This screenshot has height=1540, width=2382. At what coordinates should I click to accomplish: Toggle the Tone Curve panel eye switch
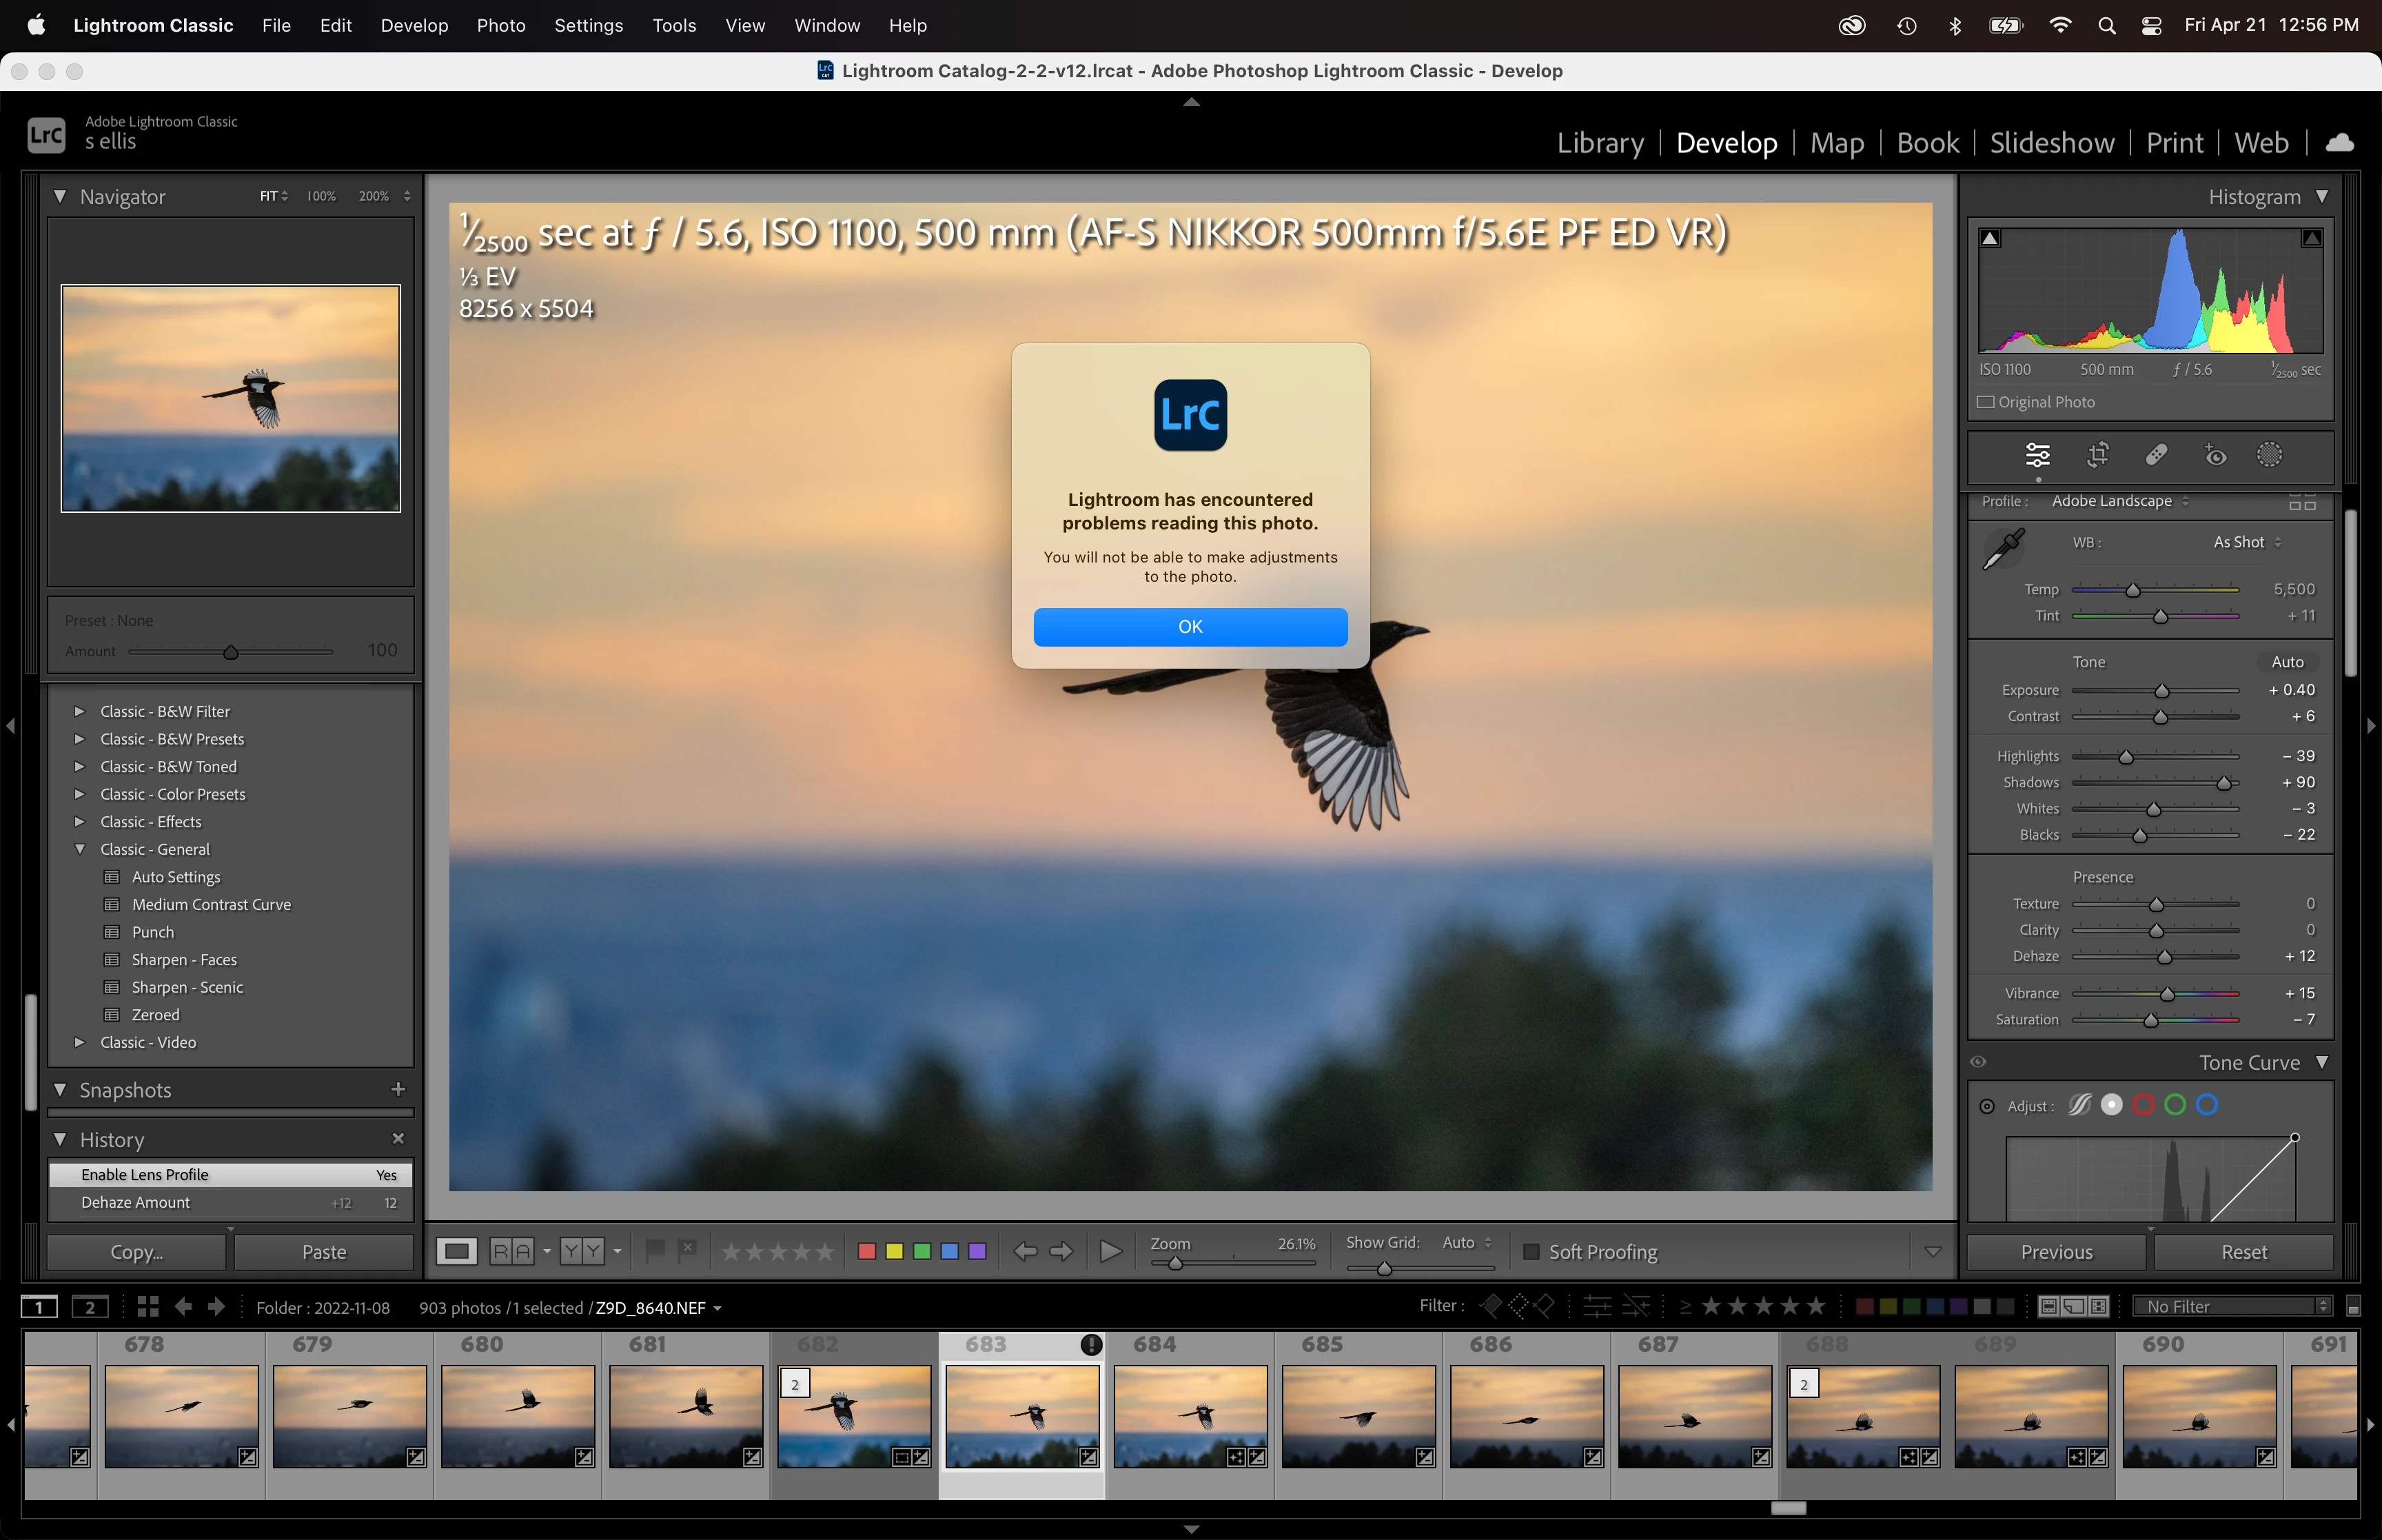(1978, 1062)
